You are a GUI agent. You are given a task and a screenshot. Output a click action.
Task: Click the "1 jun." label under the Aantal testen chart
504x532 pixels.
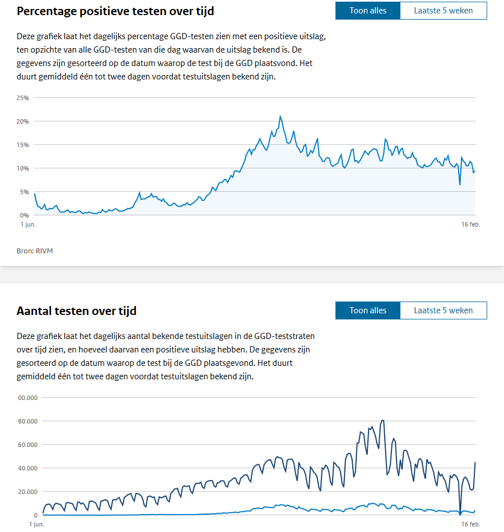click(x=36, y=525)
